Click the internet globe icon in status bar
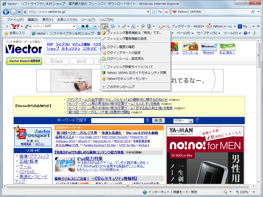The width and height of the screenshot is (263, 197). point(145,192)
